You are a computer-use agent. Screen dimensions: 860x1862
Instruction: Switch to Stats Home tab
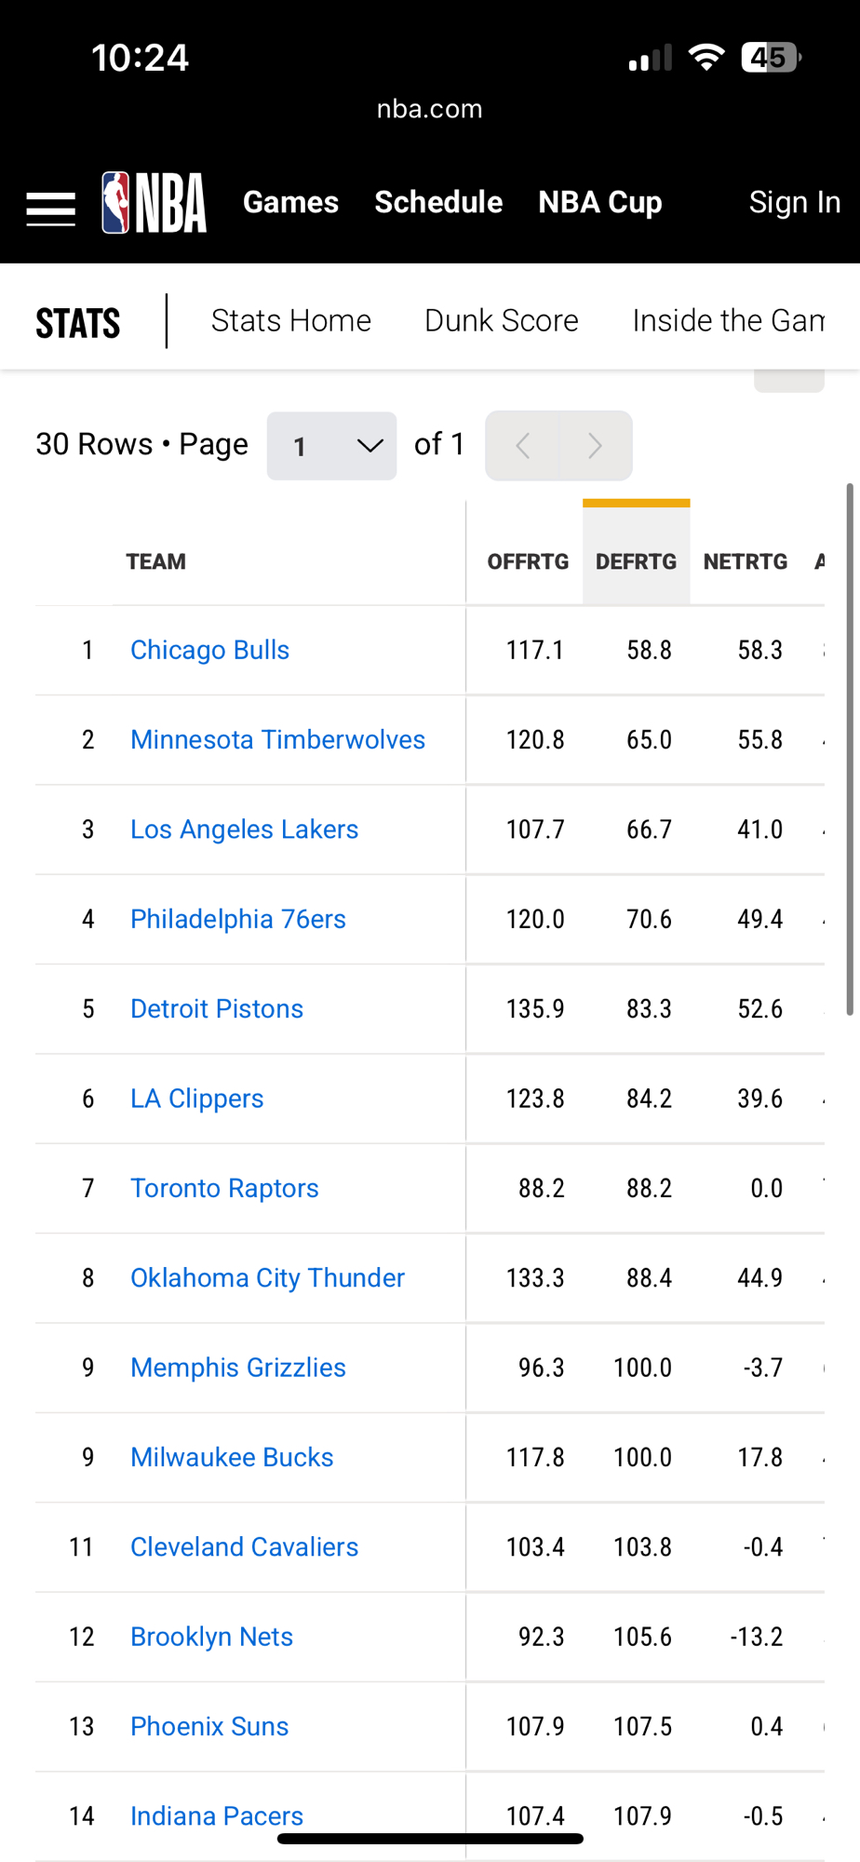pyautogui.click(x=290, y=321)
